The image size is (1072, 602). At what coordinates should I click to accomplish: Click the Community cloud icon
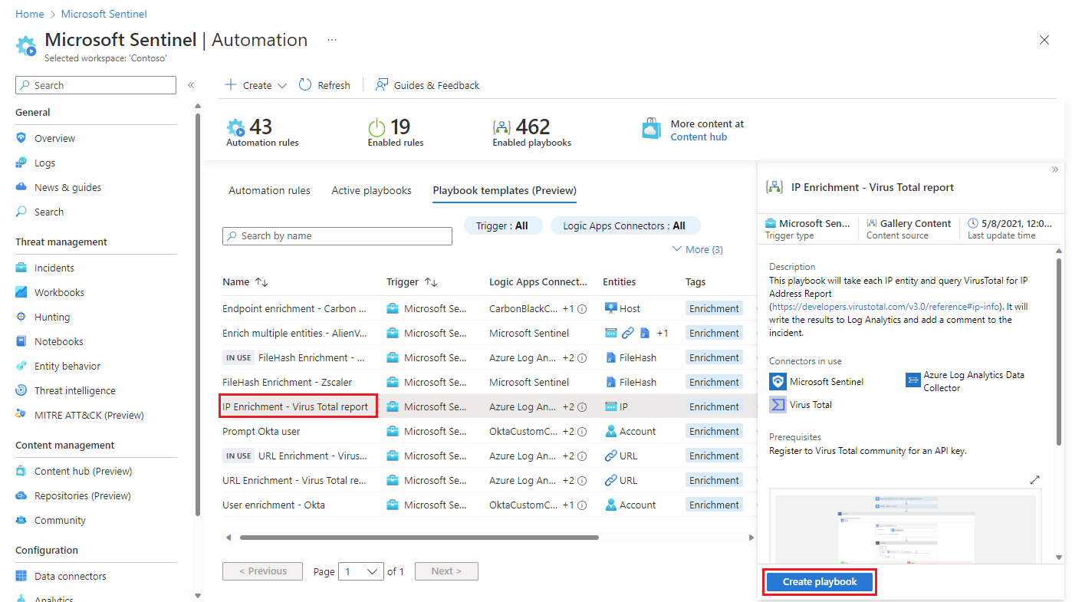[x=21, y=520]
